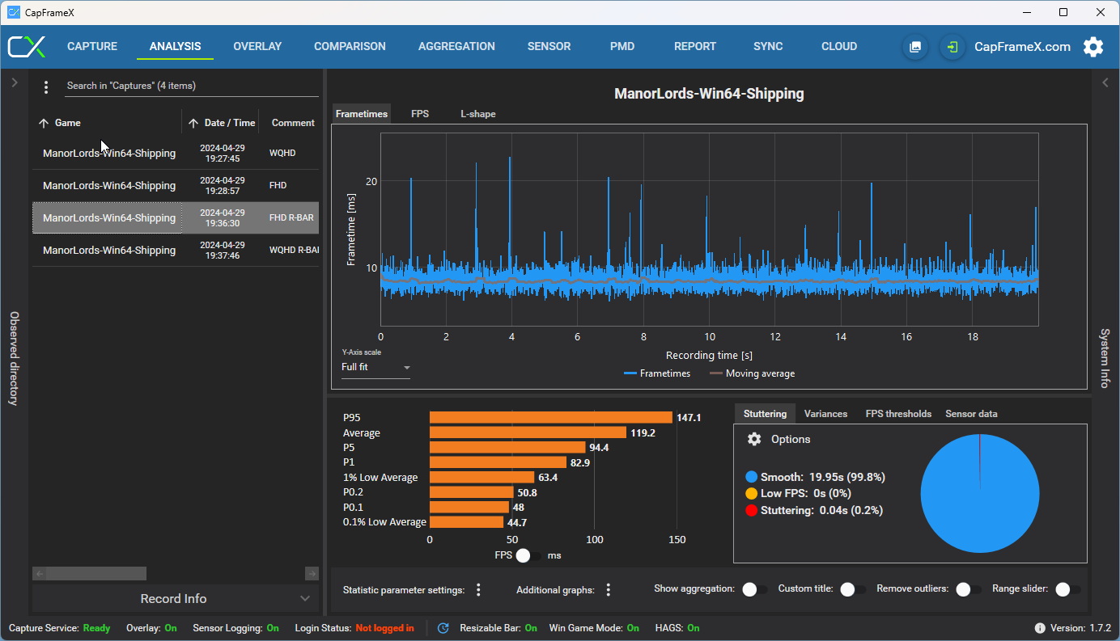1120x641 pixels.
Task: Select the WQHD R-BAR capture row
Action: tap(176, 251)
